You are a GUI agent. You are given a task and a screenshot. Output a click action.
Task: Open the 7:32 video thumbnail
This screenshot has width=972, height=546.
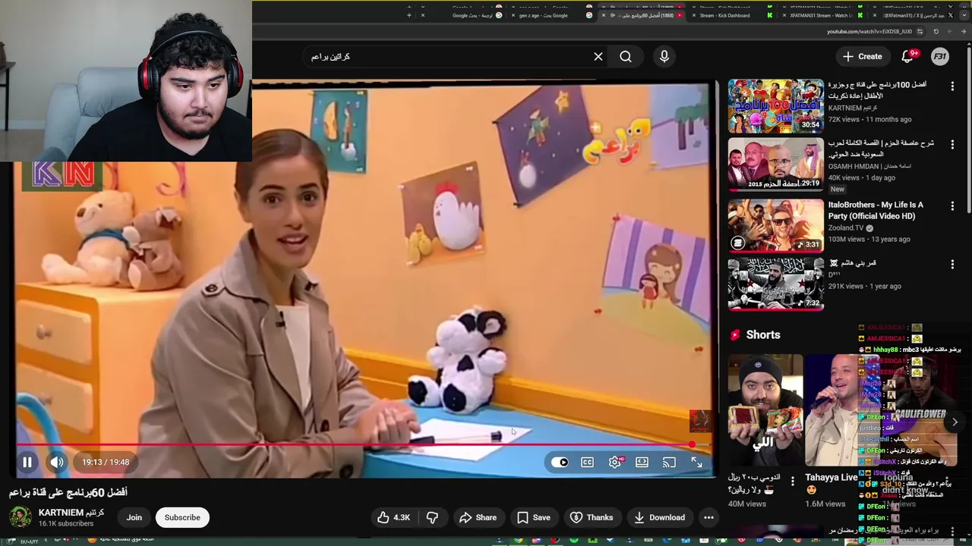(775, 284)
